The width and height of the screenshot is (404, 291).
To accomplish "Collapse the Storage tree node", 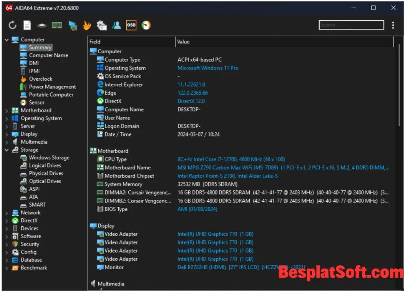I will pos(7,150).
